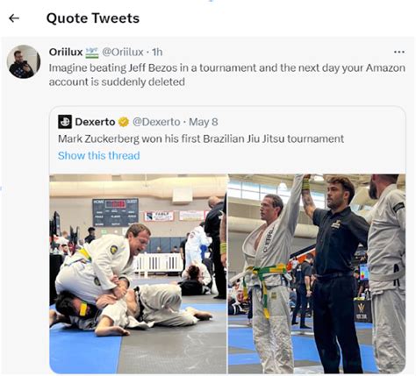Open Oriilux's profile picture avatar
Screen dimensions: 416x376
pyautogui.click(x=24, y=61)
